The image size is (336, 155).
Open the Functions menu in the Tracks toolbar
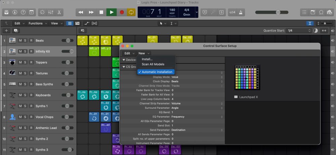tap(38, 23)
